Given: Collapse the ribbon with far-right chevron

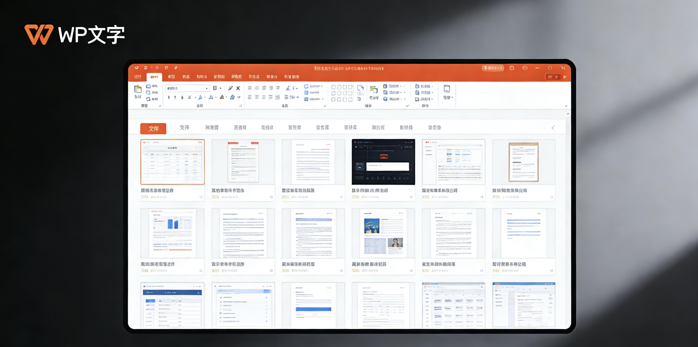Looking at the screenshot, I should click(566, 106).
